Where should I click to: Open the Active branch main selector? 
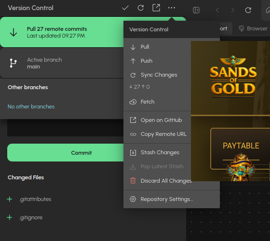tap(62, 63)
